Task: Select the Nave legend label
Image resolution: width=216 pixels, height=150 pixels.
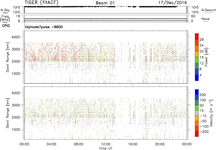Action: tap(205, 19)
